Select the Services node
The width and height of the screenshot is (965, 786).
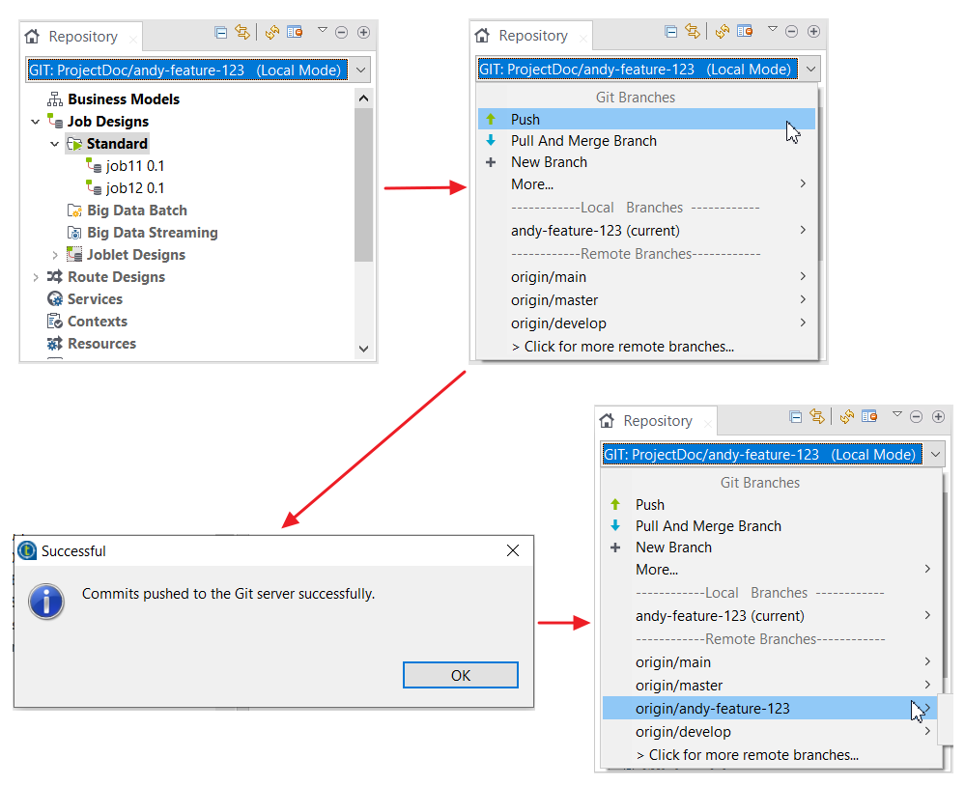95,299
